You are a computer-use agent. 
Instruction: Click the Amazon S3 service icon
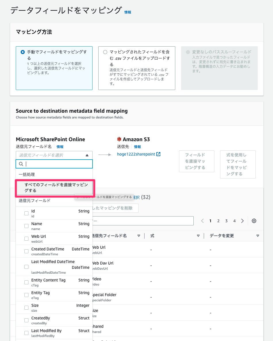coord(119,139)
